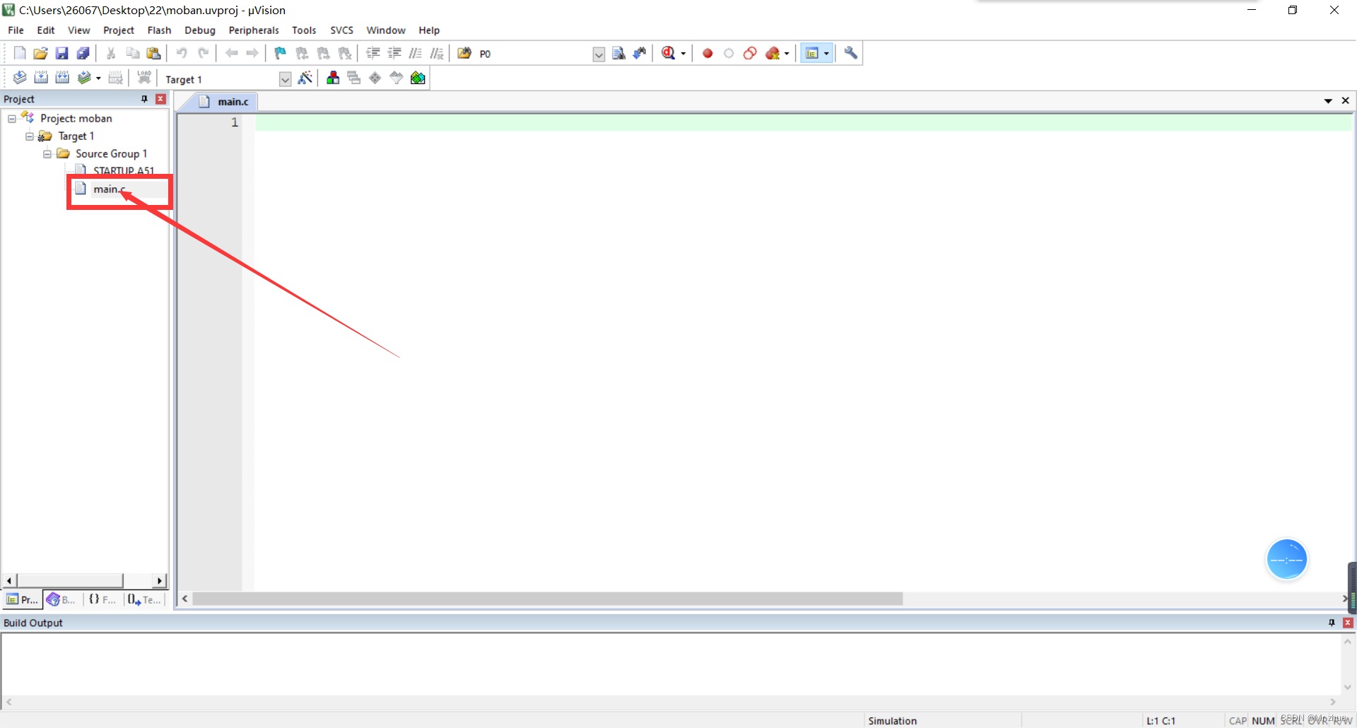Toggle auto-hide pin on Build Output panel

[x=1332, y=623]
